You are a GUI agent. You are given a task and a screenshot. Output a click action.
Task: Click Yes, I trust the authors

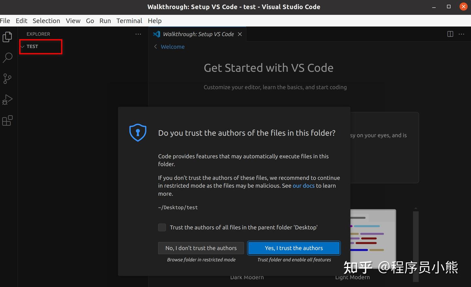pos(294,248)
